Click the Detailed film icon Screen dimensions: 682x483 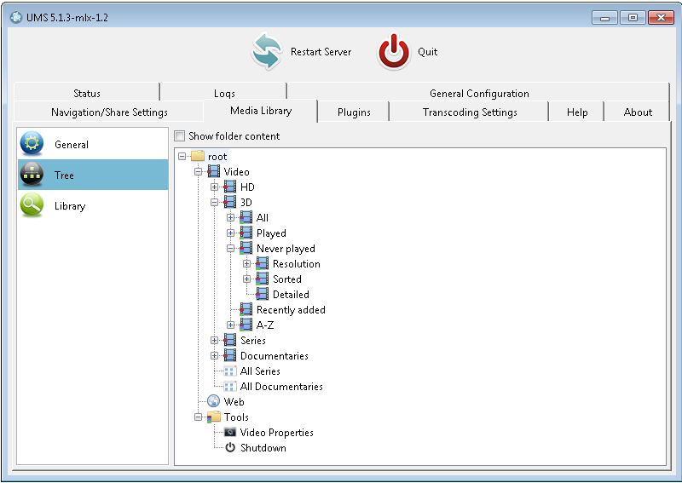click(x=262, y=295)
